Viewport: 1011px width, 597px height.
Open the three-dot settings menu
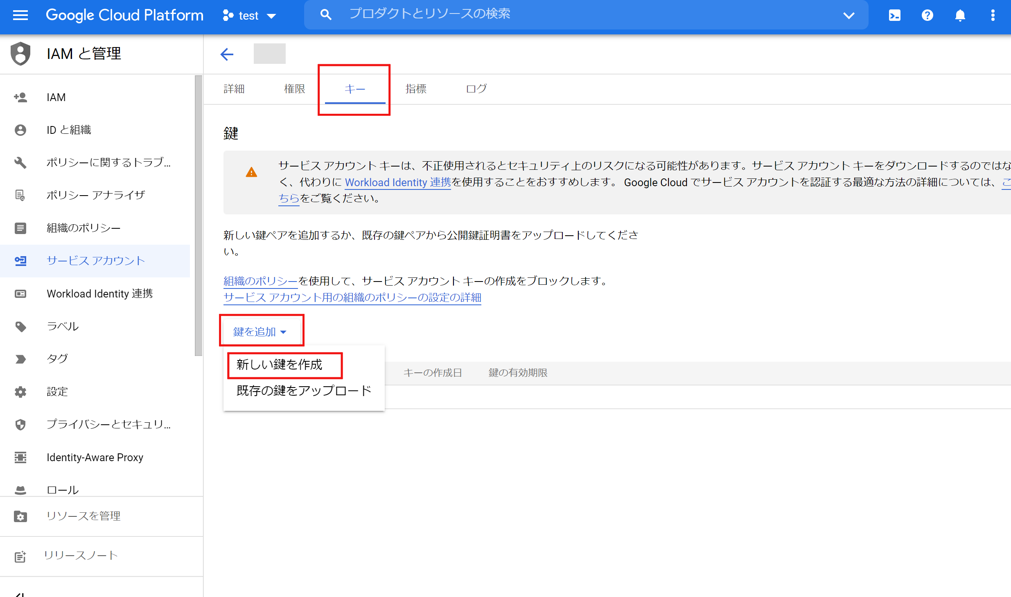pos(993,16)
